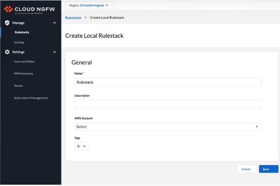Select Rulestacks in the sidebar
280x186 pixels.
coord(22,32)
